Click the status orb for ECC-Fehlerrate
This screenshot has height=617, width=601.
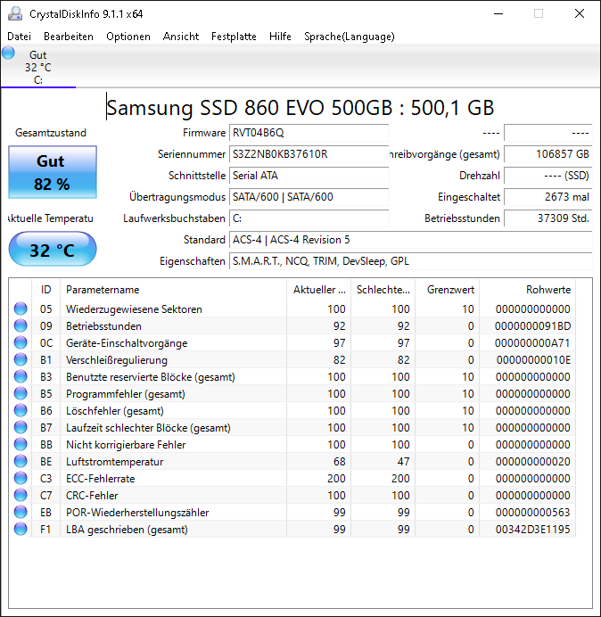tap(21, 478)
